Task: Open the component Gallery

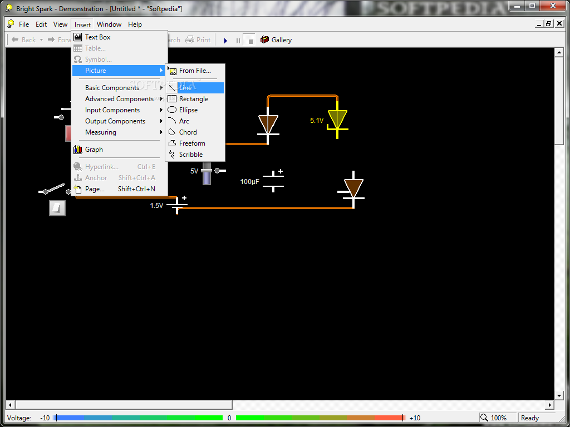Action: (x=276, y=39)
